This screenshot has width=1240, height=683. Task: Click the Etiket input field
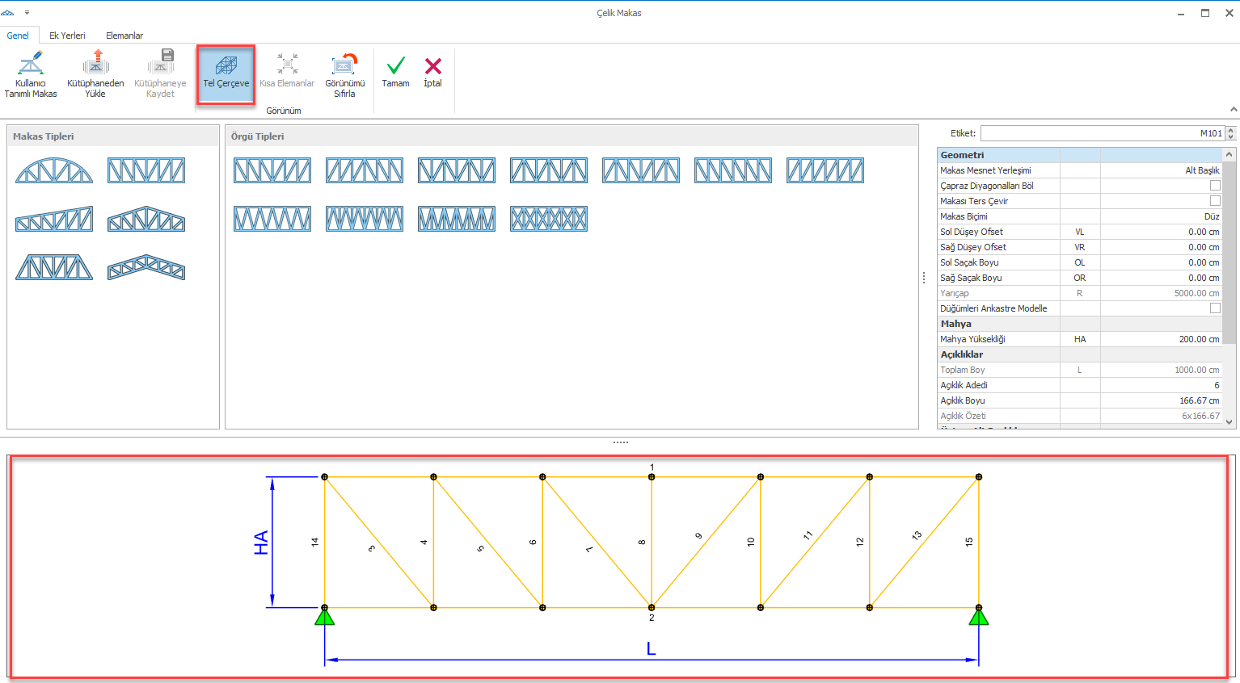pyautogui.click(x=1103, y=133)
